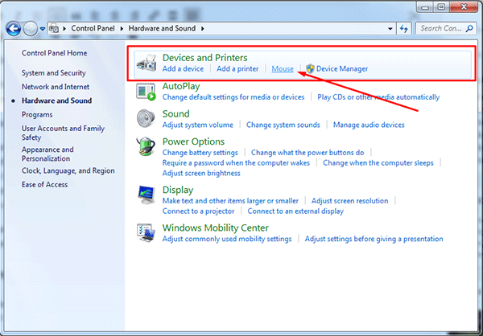Click Require a password when computer wakes
Screen dimensions: 483x336
236,162
